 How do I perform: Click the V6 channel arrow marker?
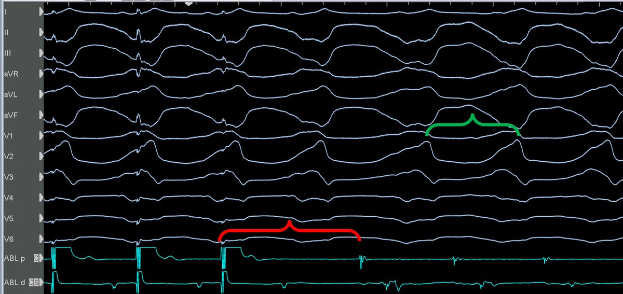tap(41, 240)
